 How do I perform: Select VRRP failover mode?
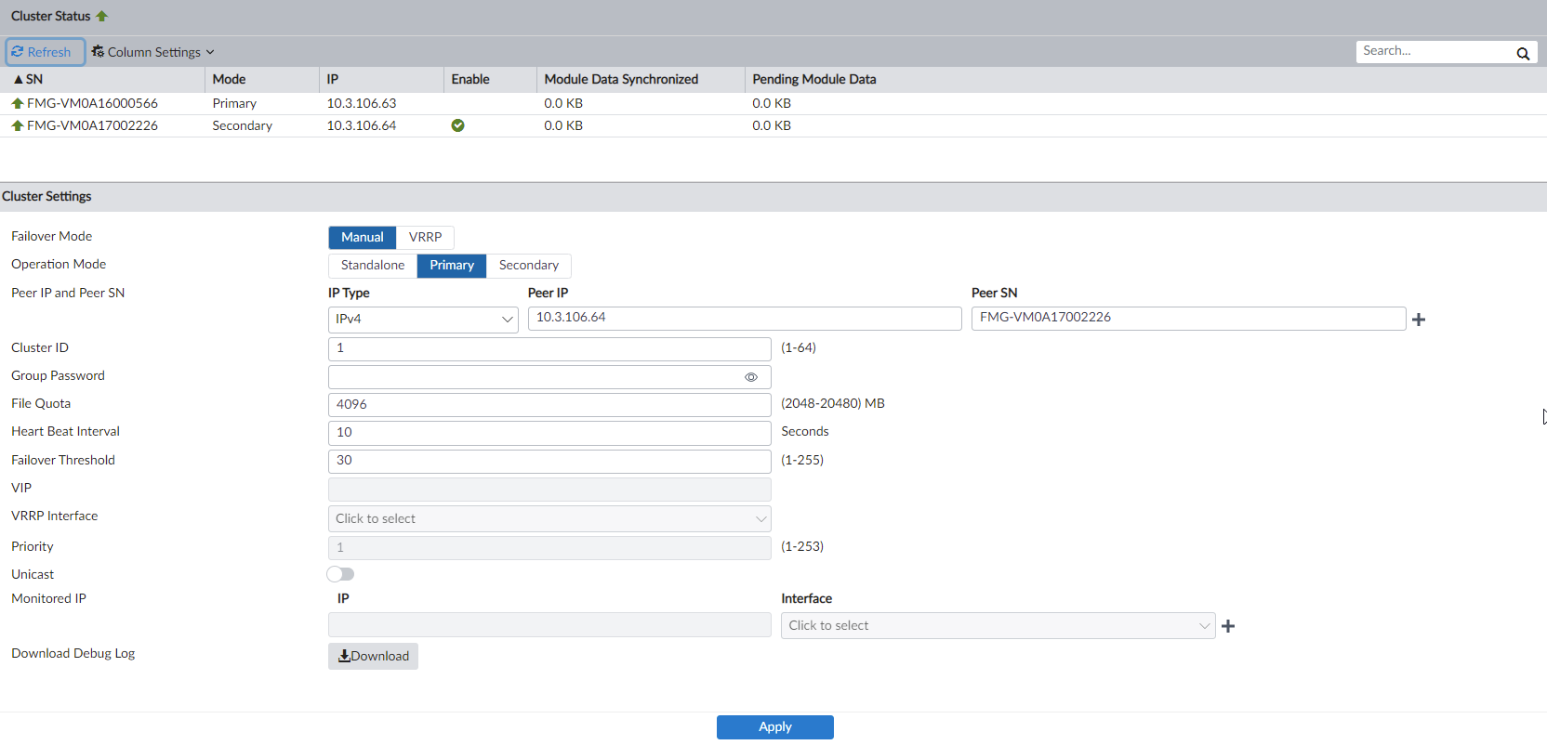[425, 237]
